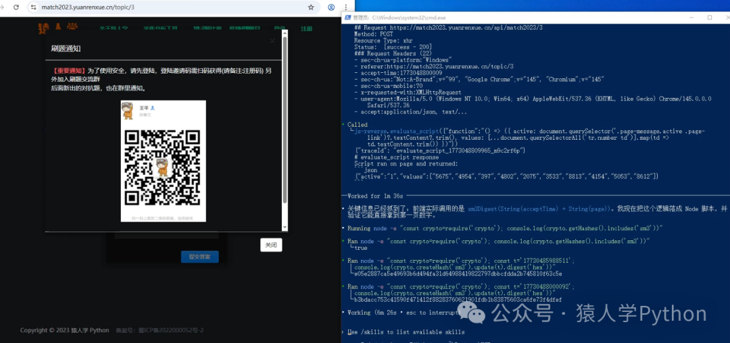Click the 'Use /skills to list available skills' prompt

click(x=406, y=332)
